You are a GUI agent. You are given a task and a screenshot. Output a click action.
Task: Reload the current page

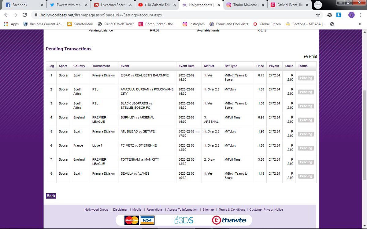[25, 15]
